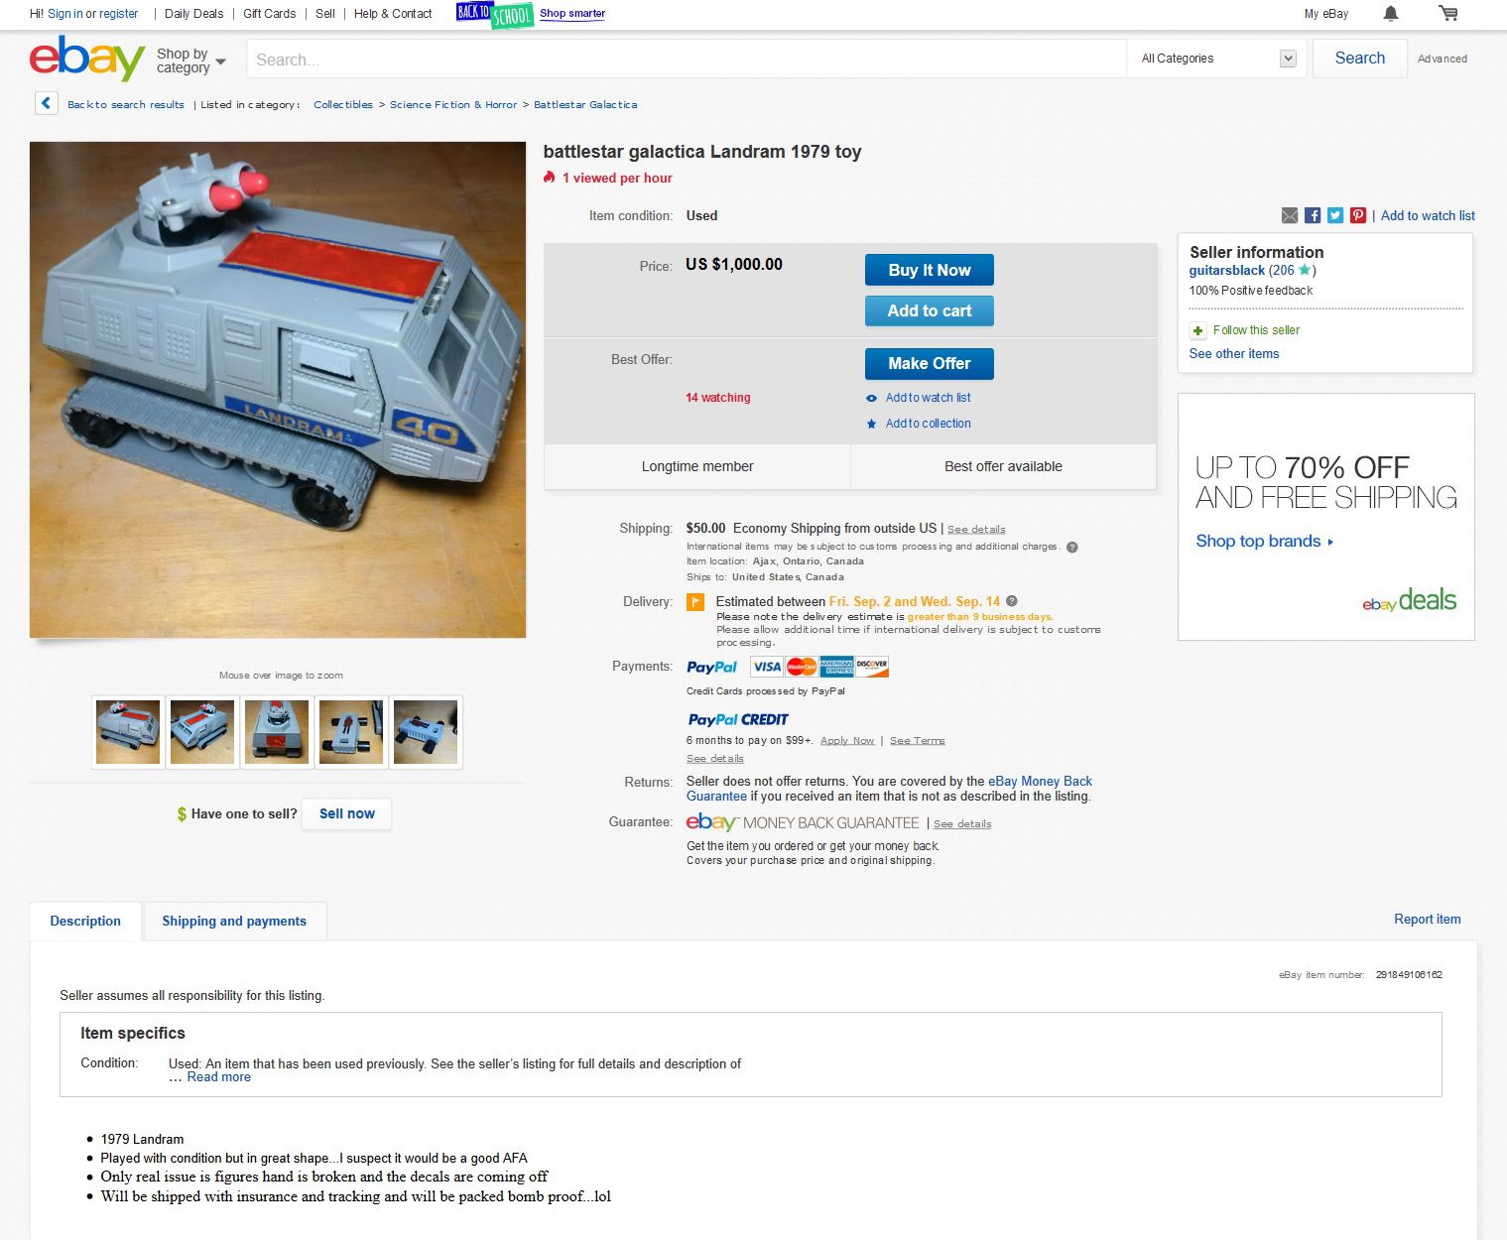This screenshot has width=1507, height=1240.
Task: Select the last Landram thumbnail image
Action: tap(426, 732)
